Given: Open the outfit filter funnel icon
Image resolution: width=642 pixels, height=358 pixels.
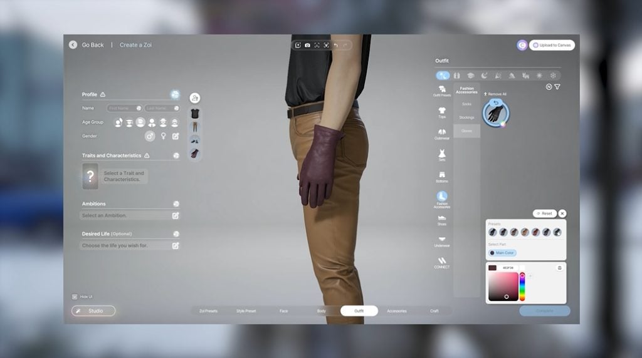Looking at the screenshot, I should [x=557, y=87].
